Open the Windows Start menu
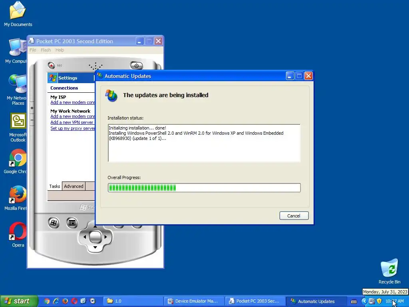Viewport: 409px width, 307px height. [x=19, y=301]
